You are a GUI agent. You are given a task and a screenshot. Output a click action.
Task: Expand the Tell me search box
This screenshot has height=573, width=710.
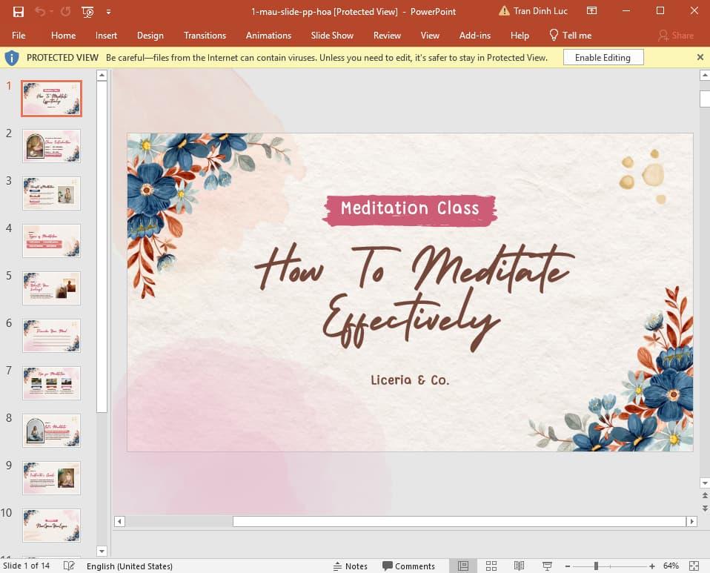[x=571, y=35]
